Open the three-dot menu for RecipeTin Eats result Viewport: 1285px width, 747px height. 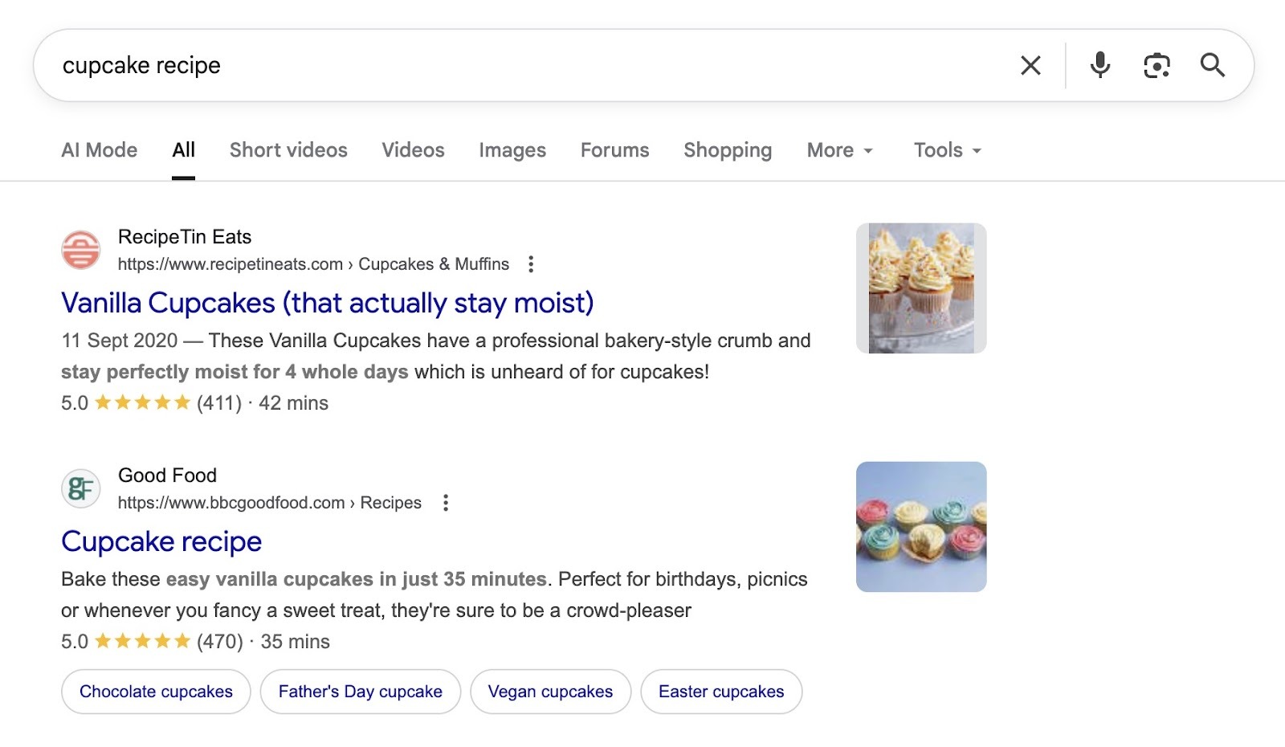click(531, 263)
